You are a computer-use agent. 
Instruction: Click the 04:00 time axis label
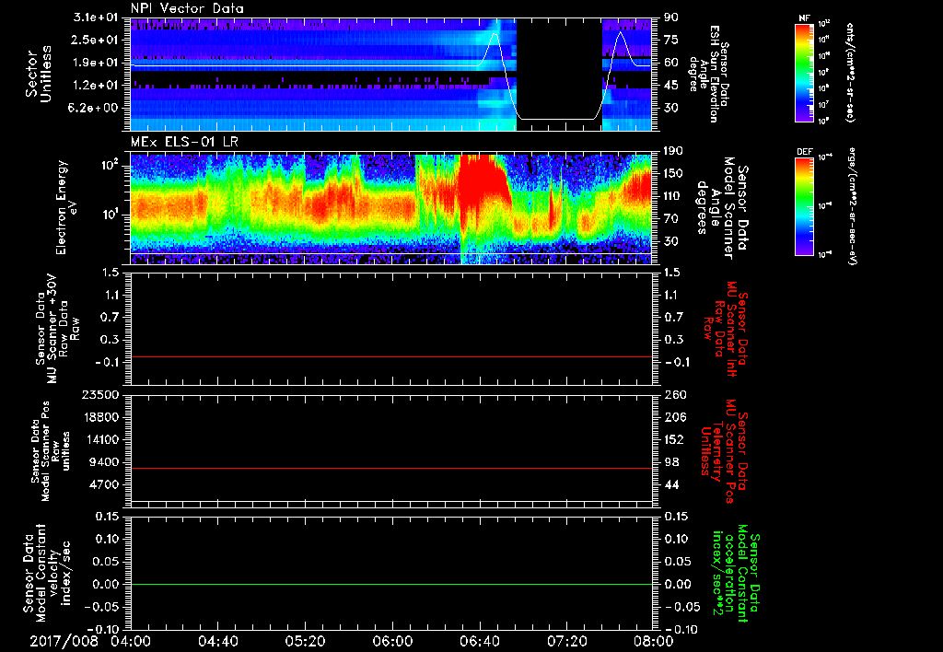point(130,641)
